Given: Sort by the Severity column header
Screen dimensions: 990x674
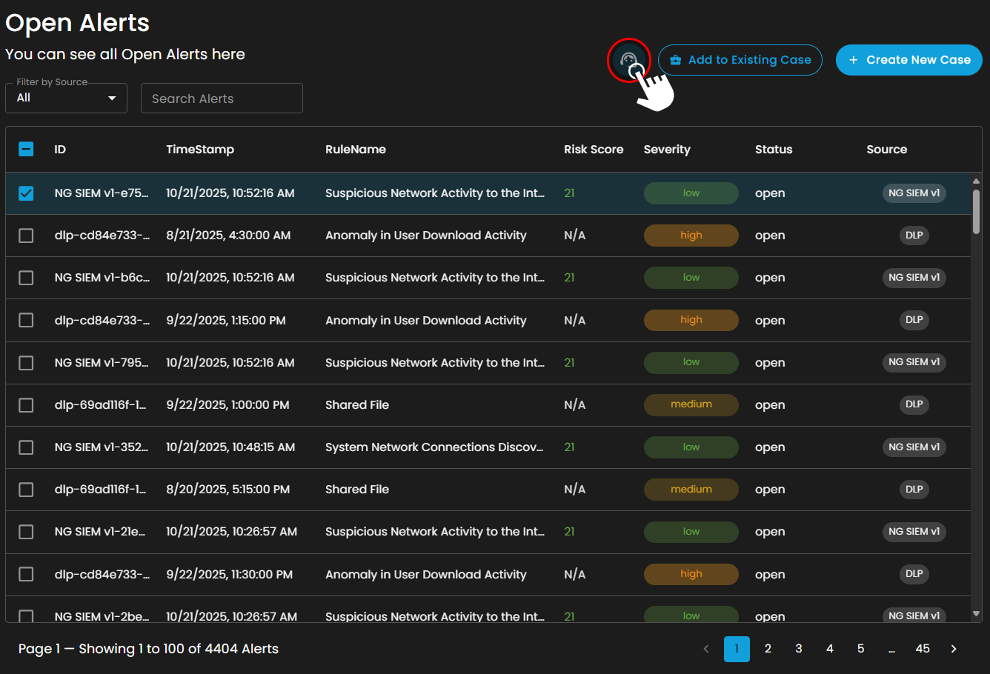Looking at the screenshot, I should pyautogui.click(x=666, y=149).
